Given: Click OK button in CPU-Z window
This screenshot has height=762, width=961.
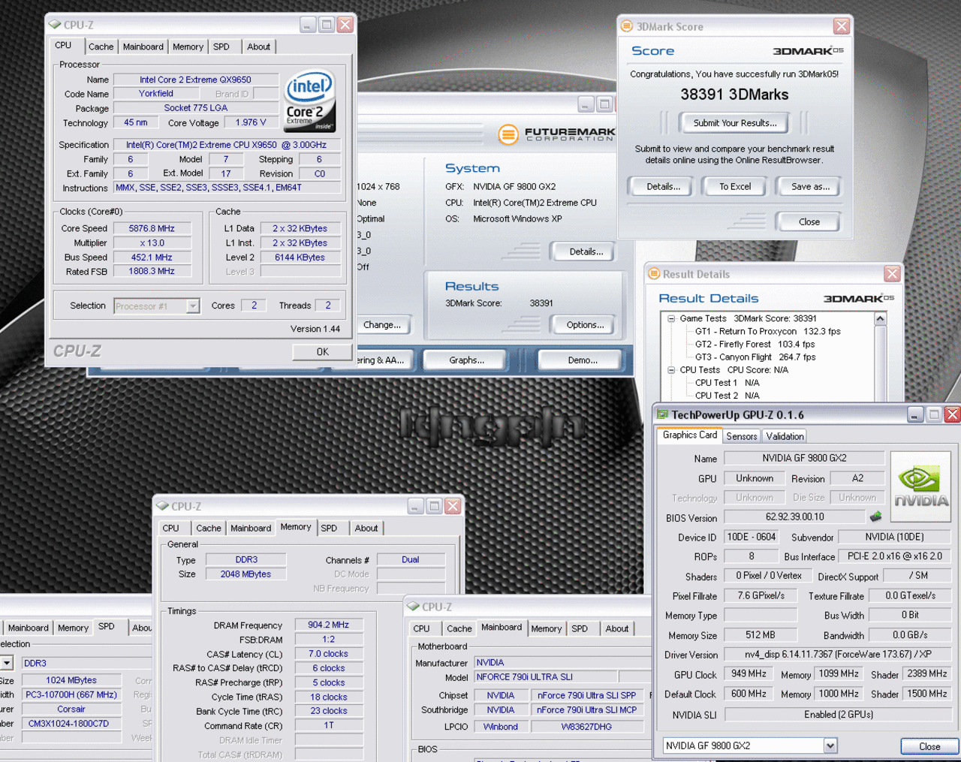Looking at the screenshot, I should pos(323,351).
